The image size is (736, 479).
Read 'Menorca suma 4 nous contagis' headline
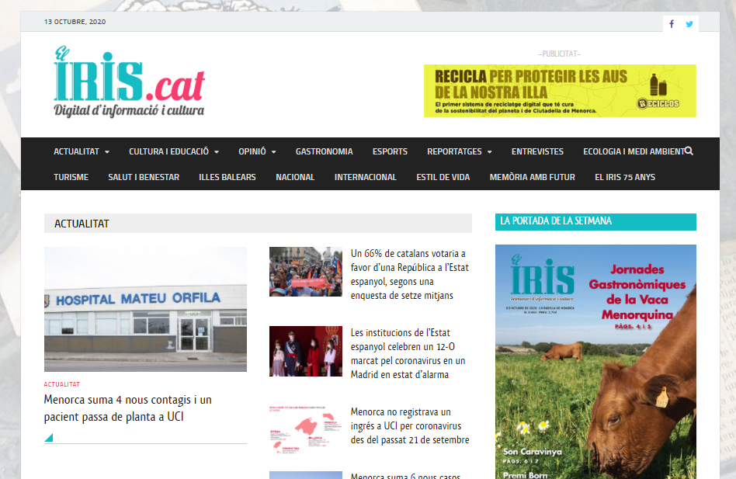pos(127,408)
